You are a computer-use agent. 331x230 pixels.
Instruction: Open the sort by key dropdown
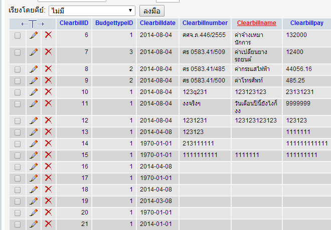click(92, 10)
